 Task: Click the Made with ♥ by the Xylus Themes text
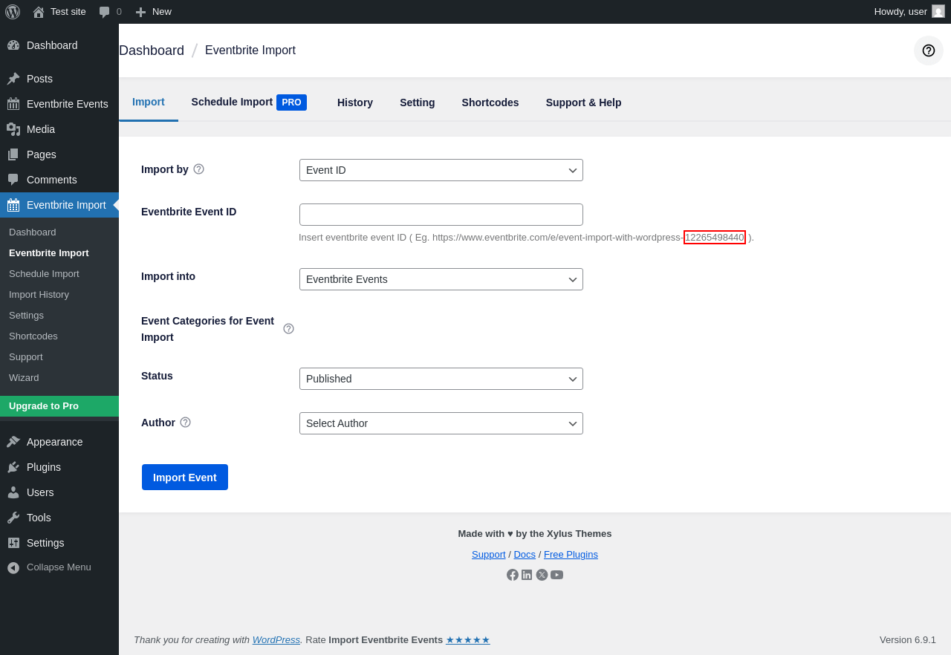[x=535, y=533]
